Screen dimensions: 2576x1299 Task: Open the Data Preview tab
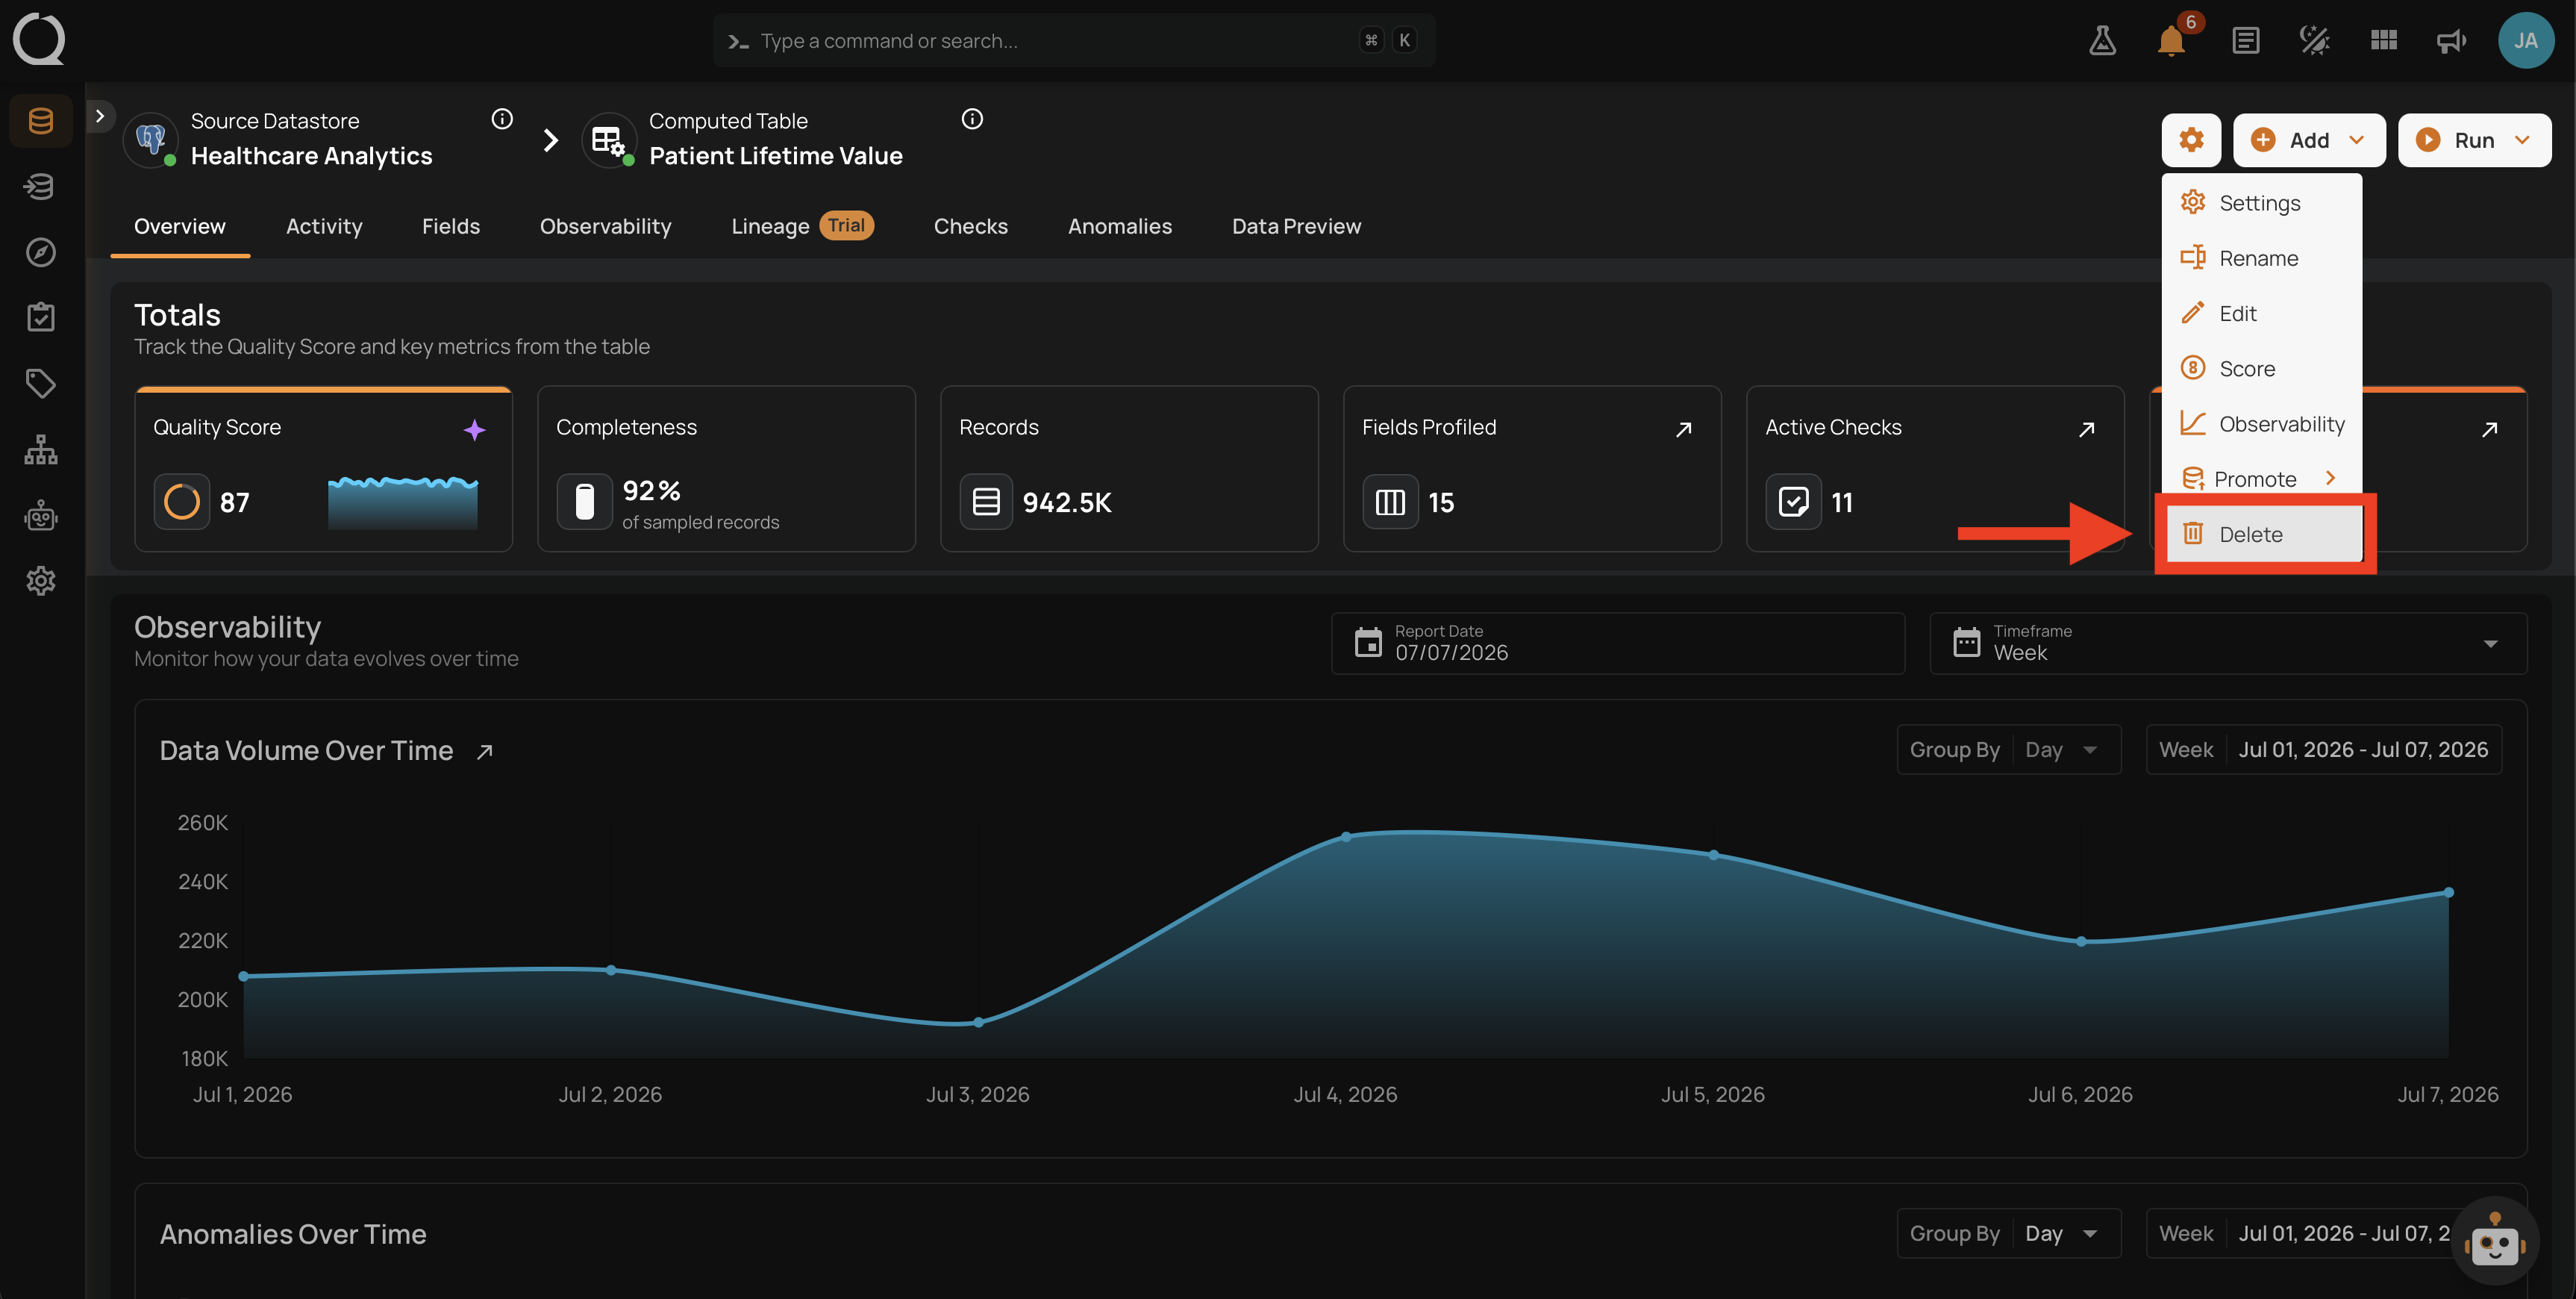pos(1296,226)
